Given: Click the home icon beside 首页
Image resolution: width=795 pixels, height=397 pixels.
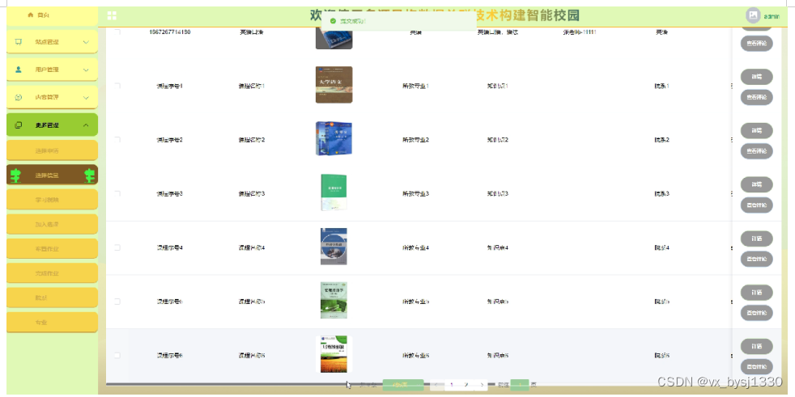Looking at the screenshot, I should [x=31, y=15].
